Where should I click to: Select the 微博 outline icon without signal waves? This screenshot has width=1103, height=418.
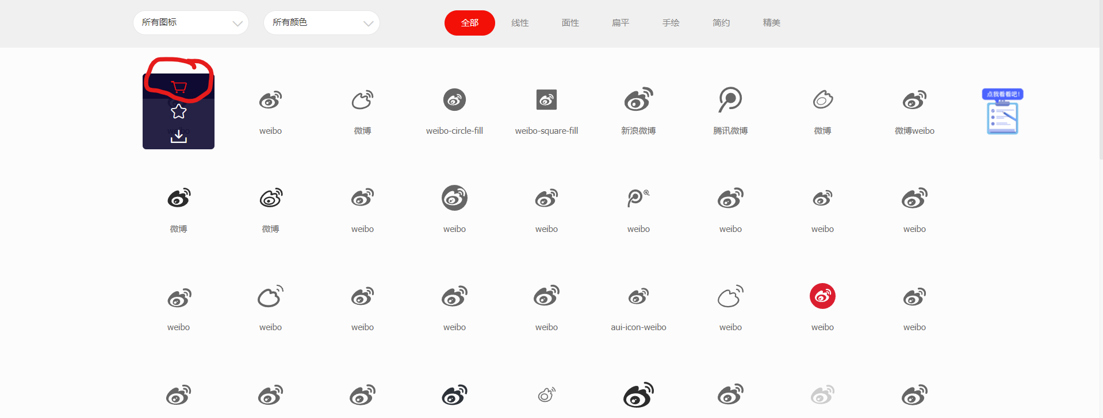pos(822,100)
